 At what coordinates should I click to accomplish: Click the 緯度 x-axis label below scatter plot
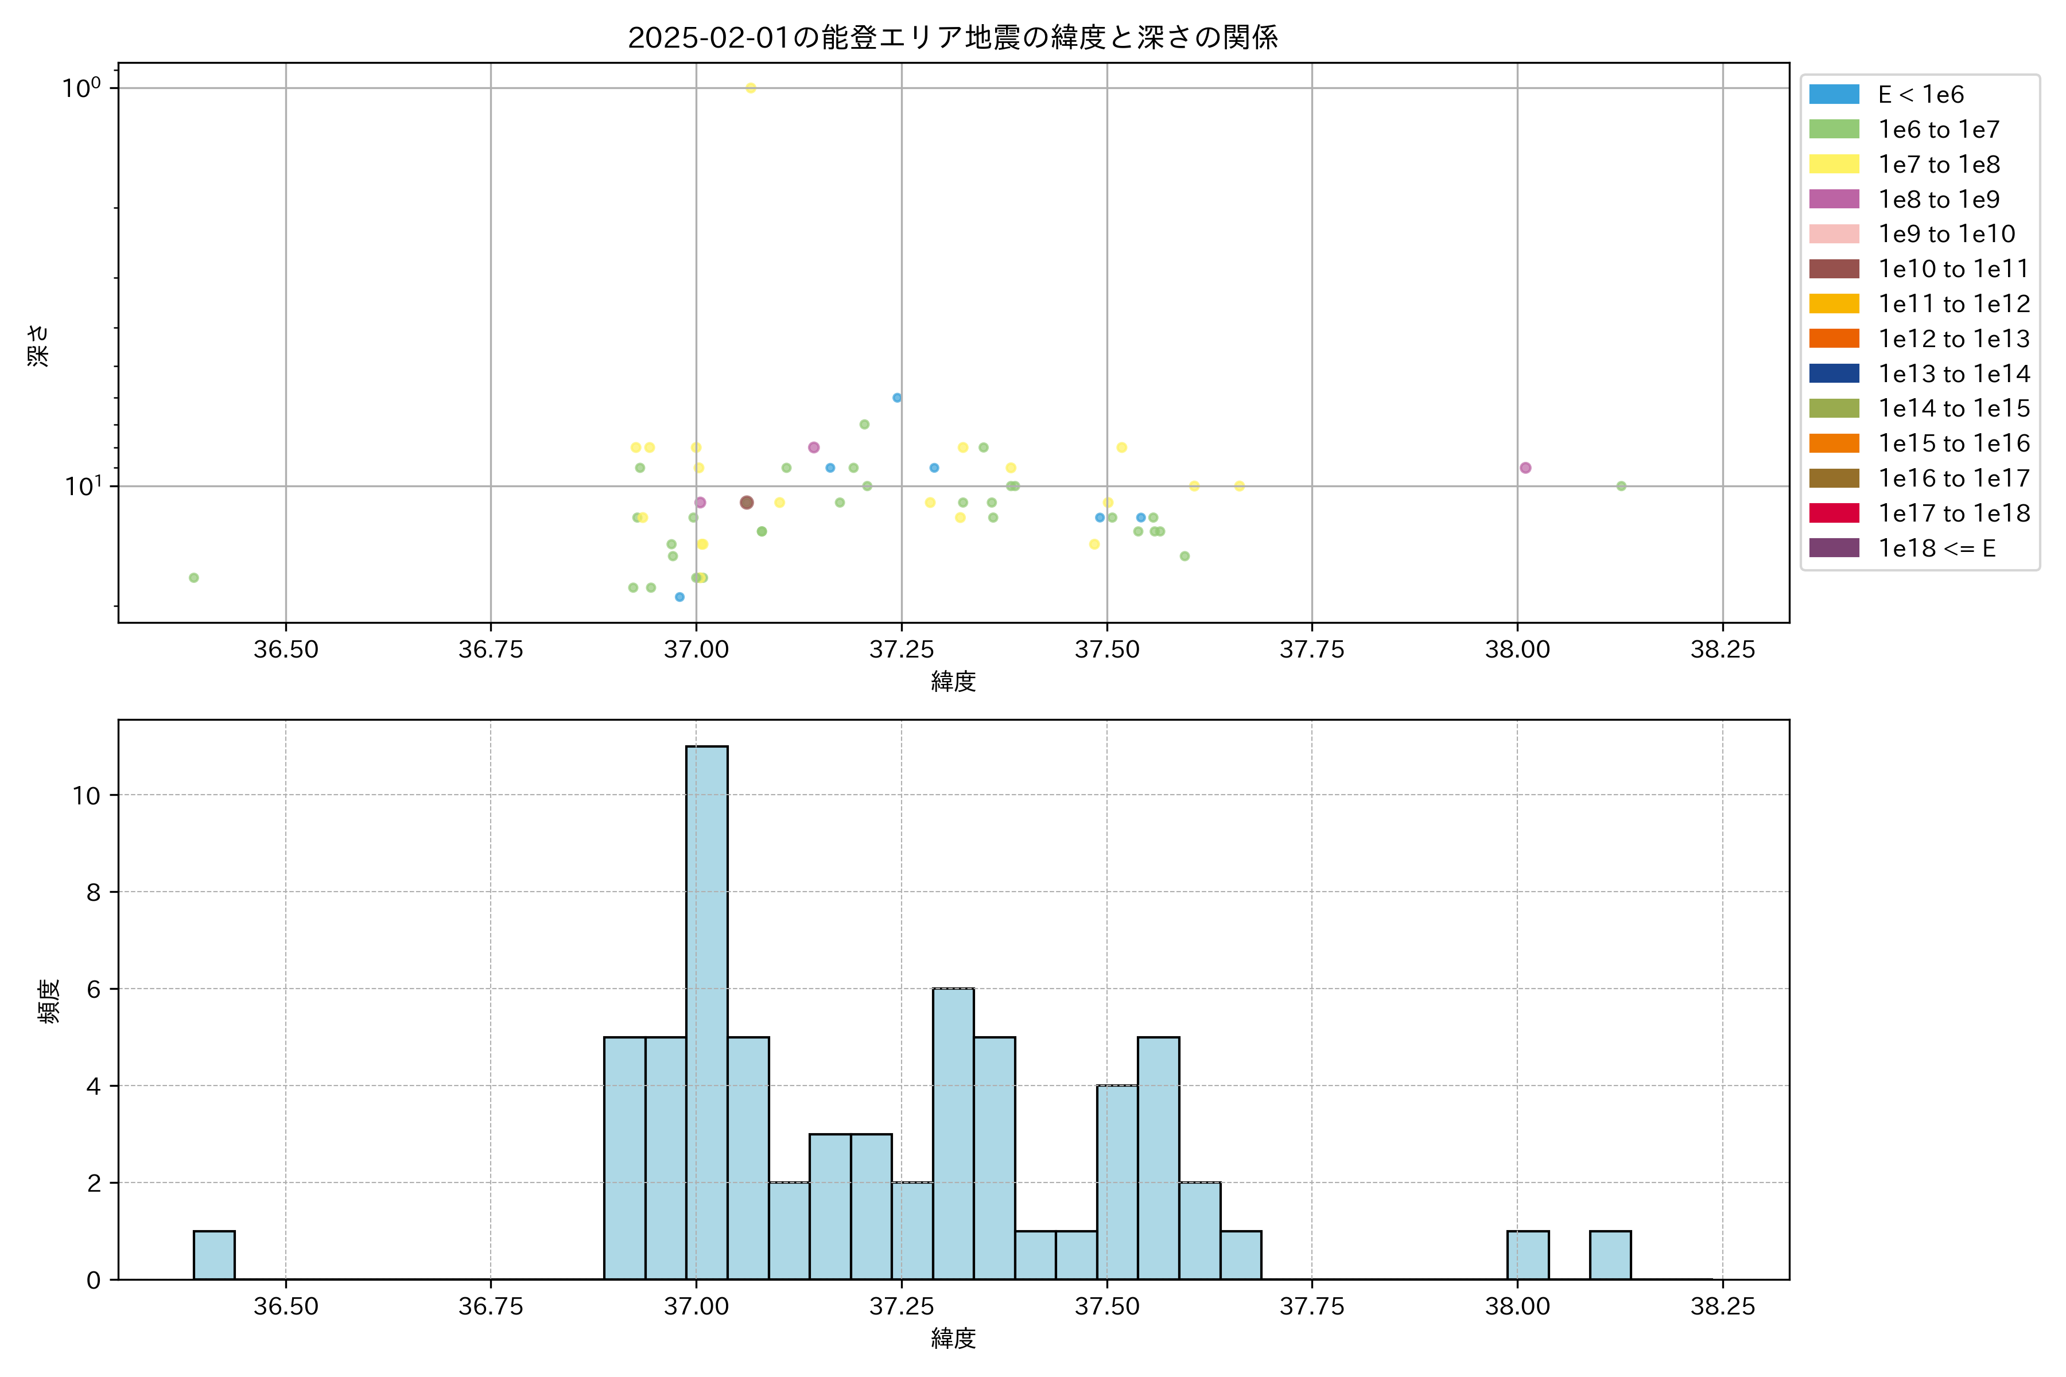click(x=953, y=682)
